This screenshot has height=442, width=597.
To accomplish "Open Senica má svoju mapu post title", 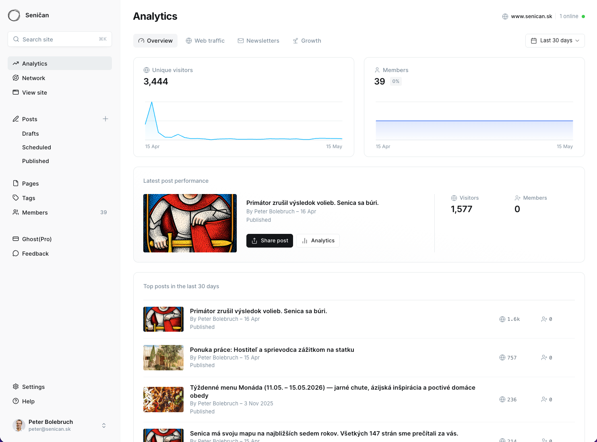I will pos(324,434).
